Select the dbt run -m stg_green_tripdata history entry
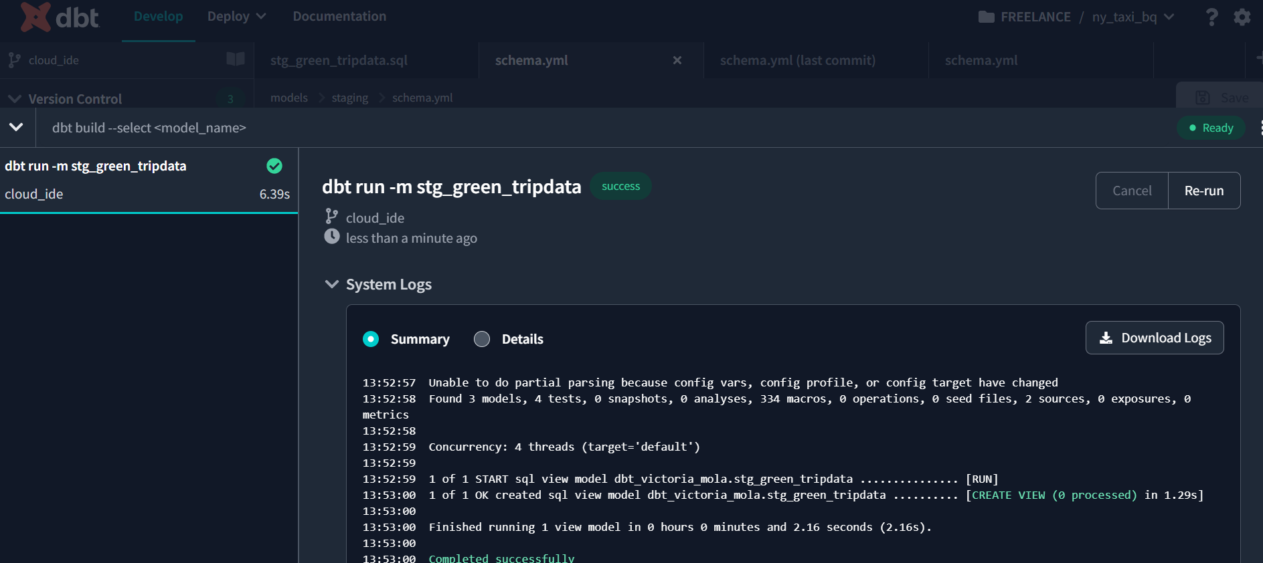The height and width of the screenshot is (563, 1263). [x=149, y=180]
